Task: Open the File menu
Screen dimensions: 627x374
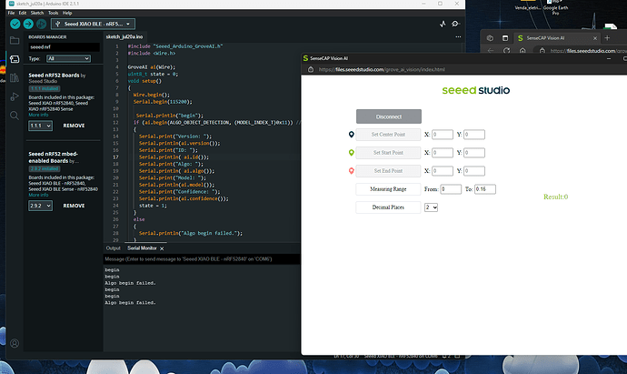Action: coord(11,13)
